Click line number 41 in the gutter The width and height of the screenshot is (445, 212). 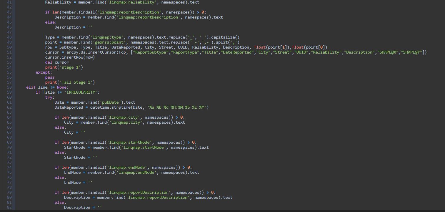[9, 2]
